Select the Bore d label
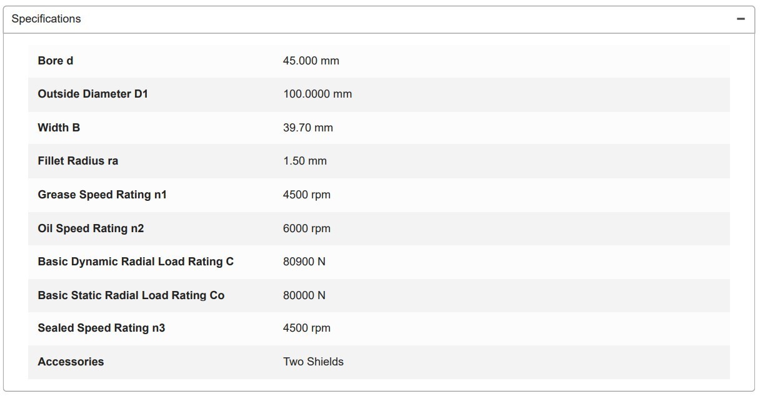Image resolution: width=760 pixels, height=398 pixels. 56,61
